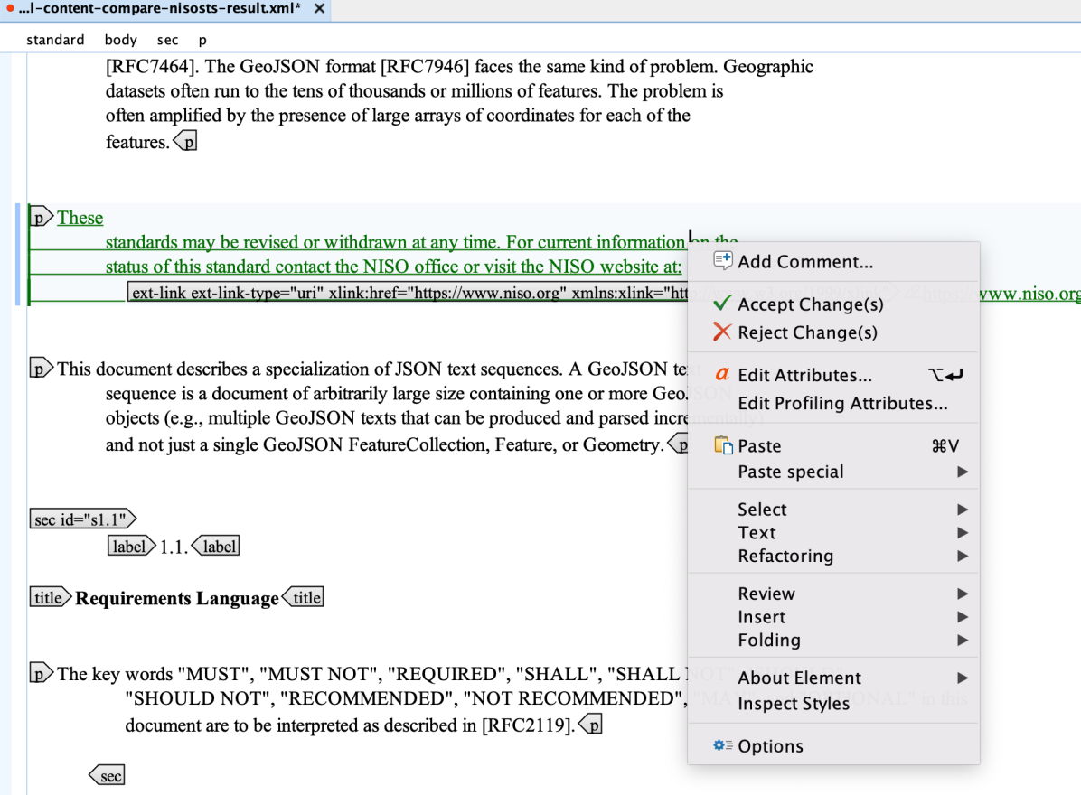Viewport: 1081px width, 795px height.
Task: Open the About Element submenu
Action: click(x=799, y=678)
